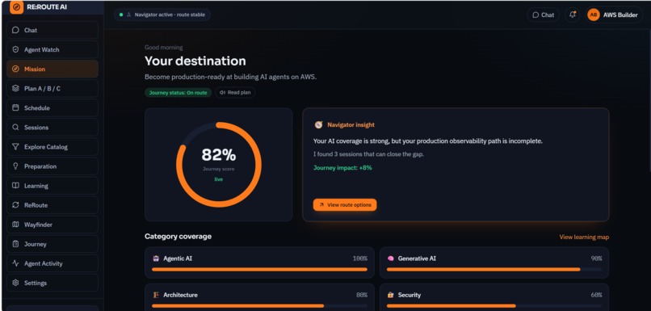Click the Settings gear icon
This screenshot has height=311, width=651.
[15, 283]
